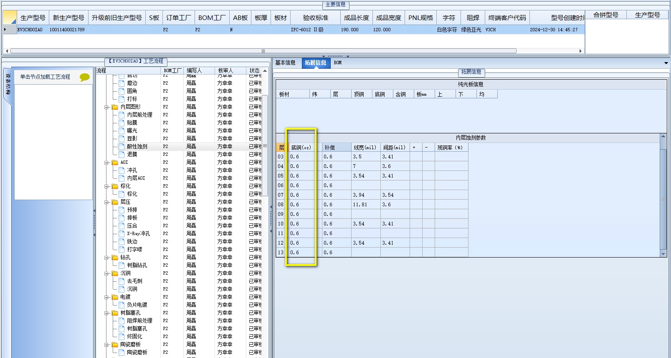Open the tab strip dropdown arrow at right
Image resolution: width=671 pixels, height=358 pixels.
coord(666,63)
